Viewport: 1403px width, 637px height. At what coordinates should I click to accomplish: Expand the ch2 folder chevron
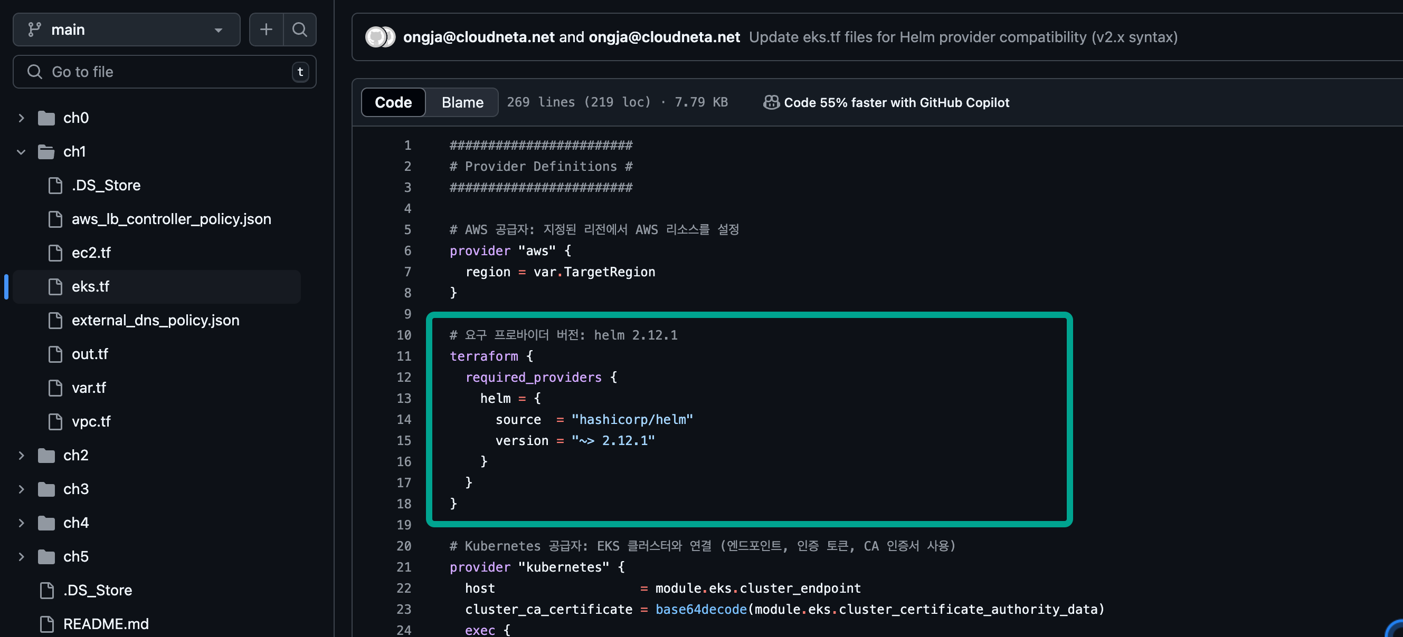pos(21,455)
